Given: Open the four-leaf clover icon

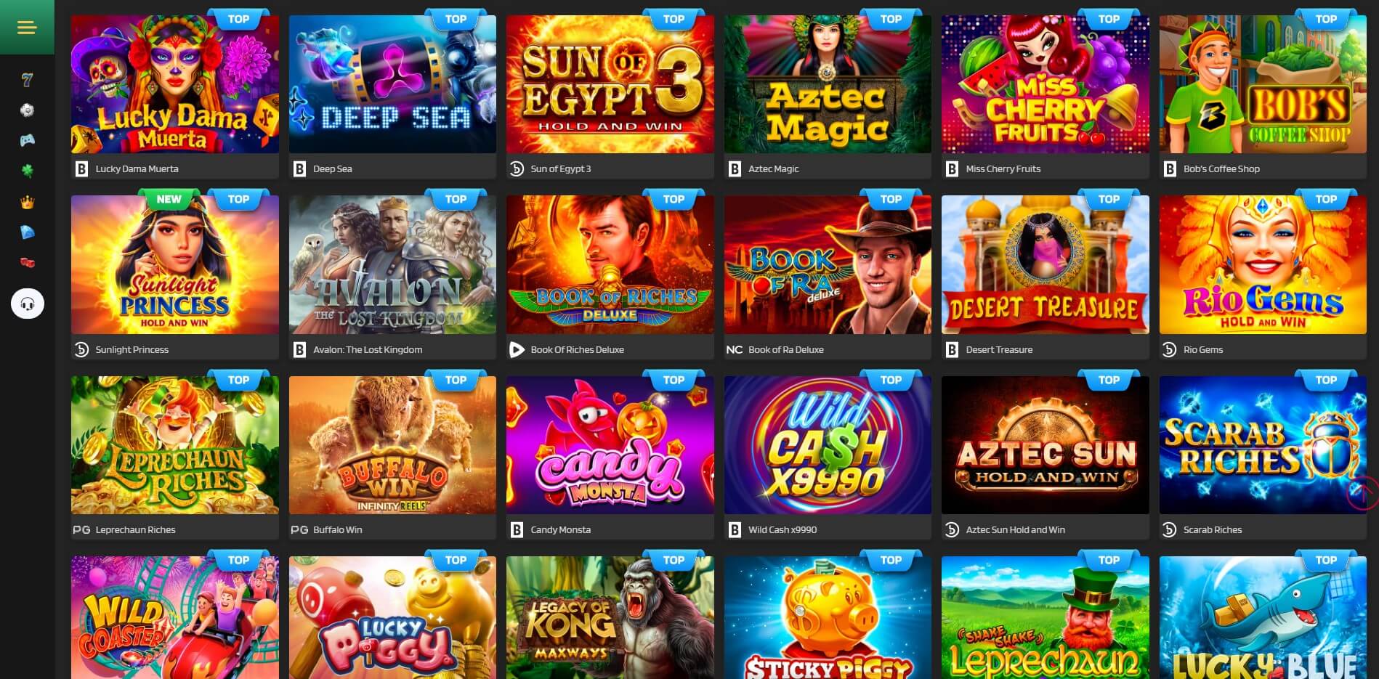Looking at the screenshot, I should [x=27, y=171].
